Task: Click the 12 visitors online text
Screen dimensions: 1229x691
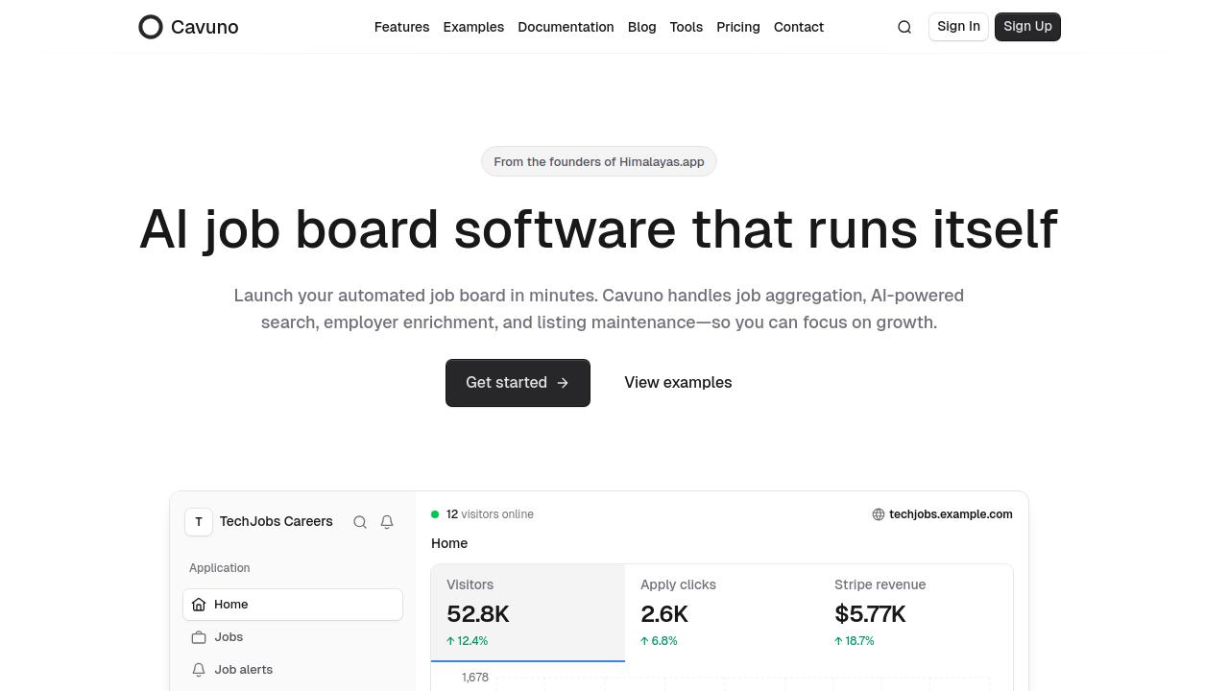Action: (490, 514)
